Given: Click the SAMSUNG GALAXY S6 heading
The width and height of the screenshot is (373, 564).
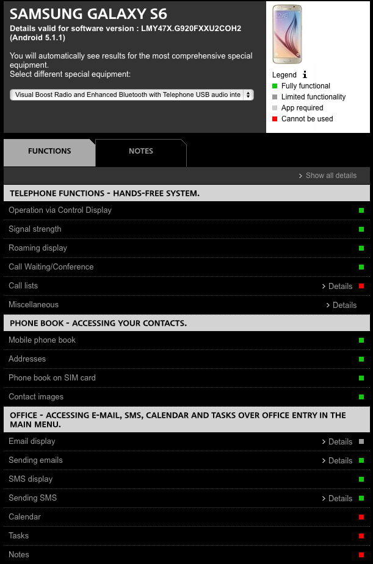Looking at the screenshot, I should (89, 13).
